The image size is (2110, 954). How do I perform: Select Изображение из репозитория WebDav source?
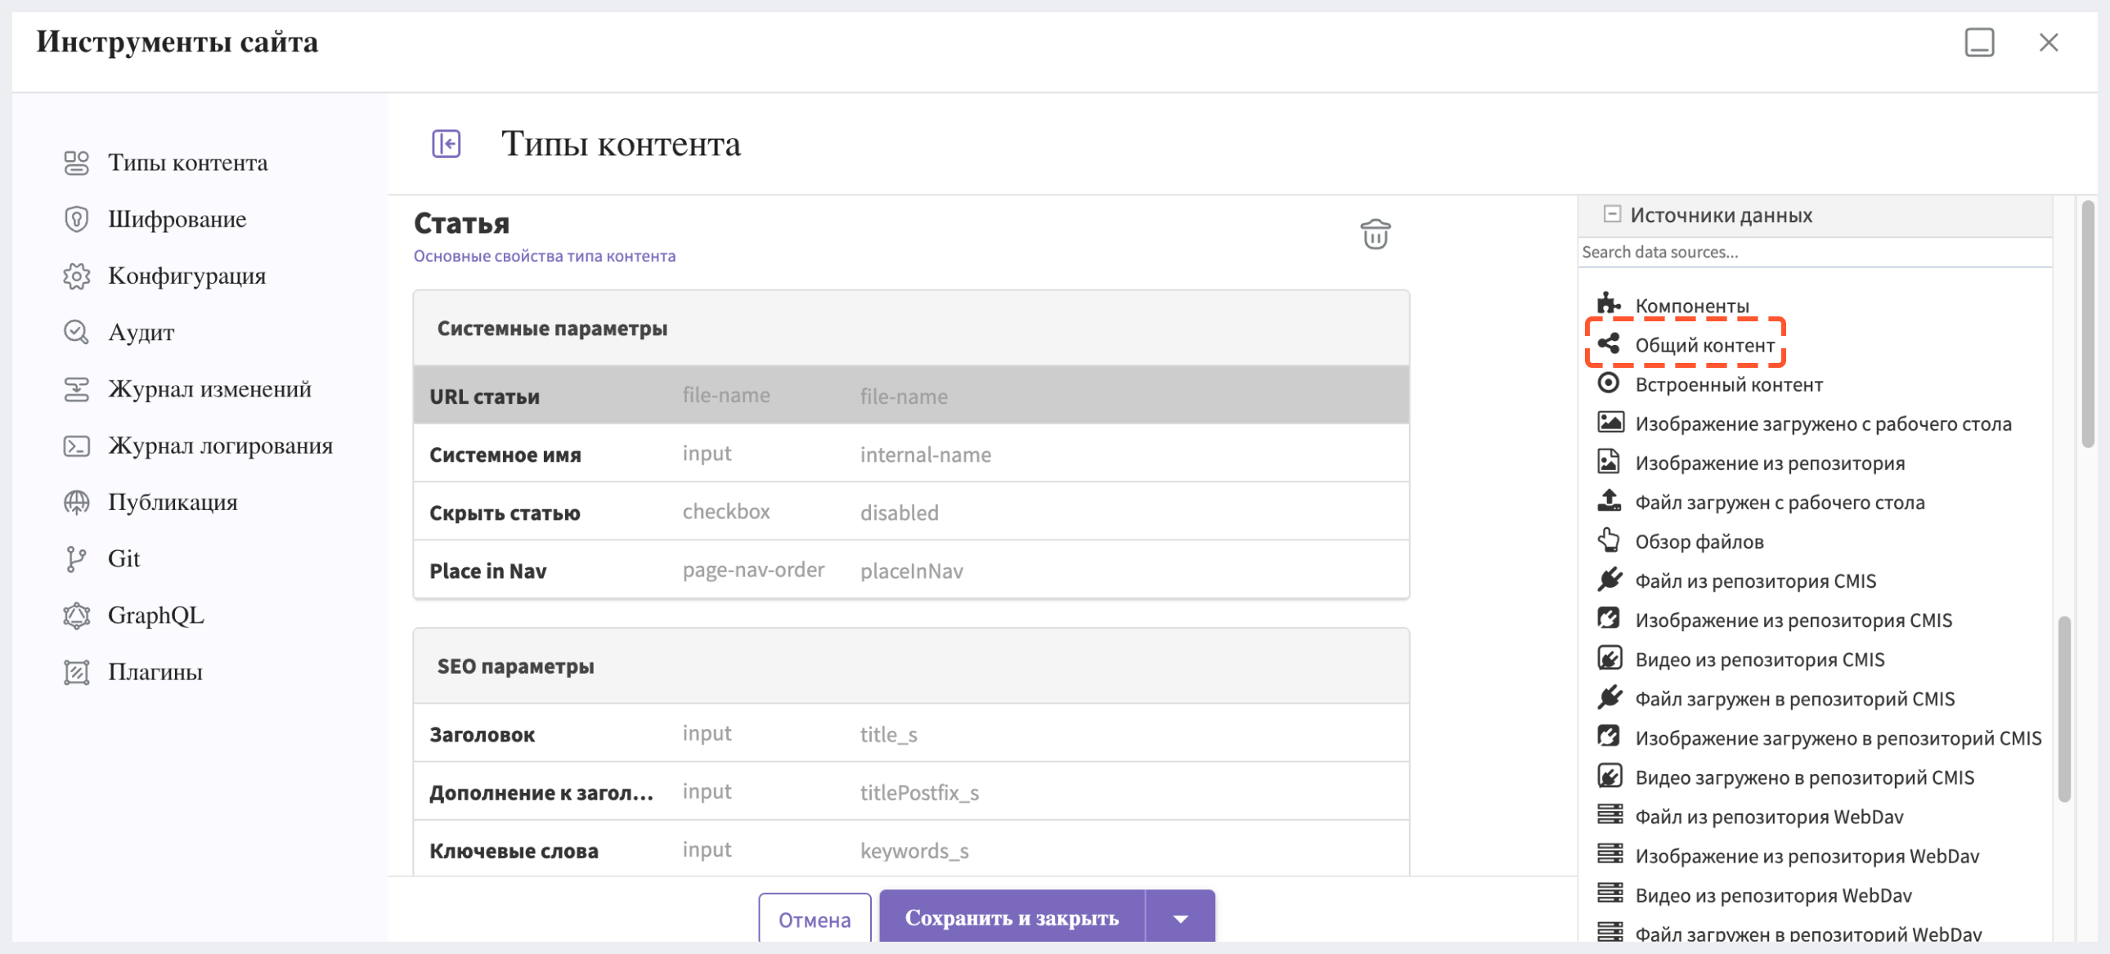1807,856
